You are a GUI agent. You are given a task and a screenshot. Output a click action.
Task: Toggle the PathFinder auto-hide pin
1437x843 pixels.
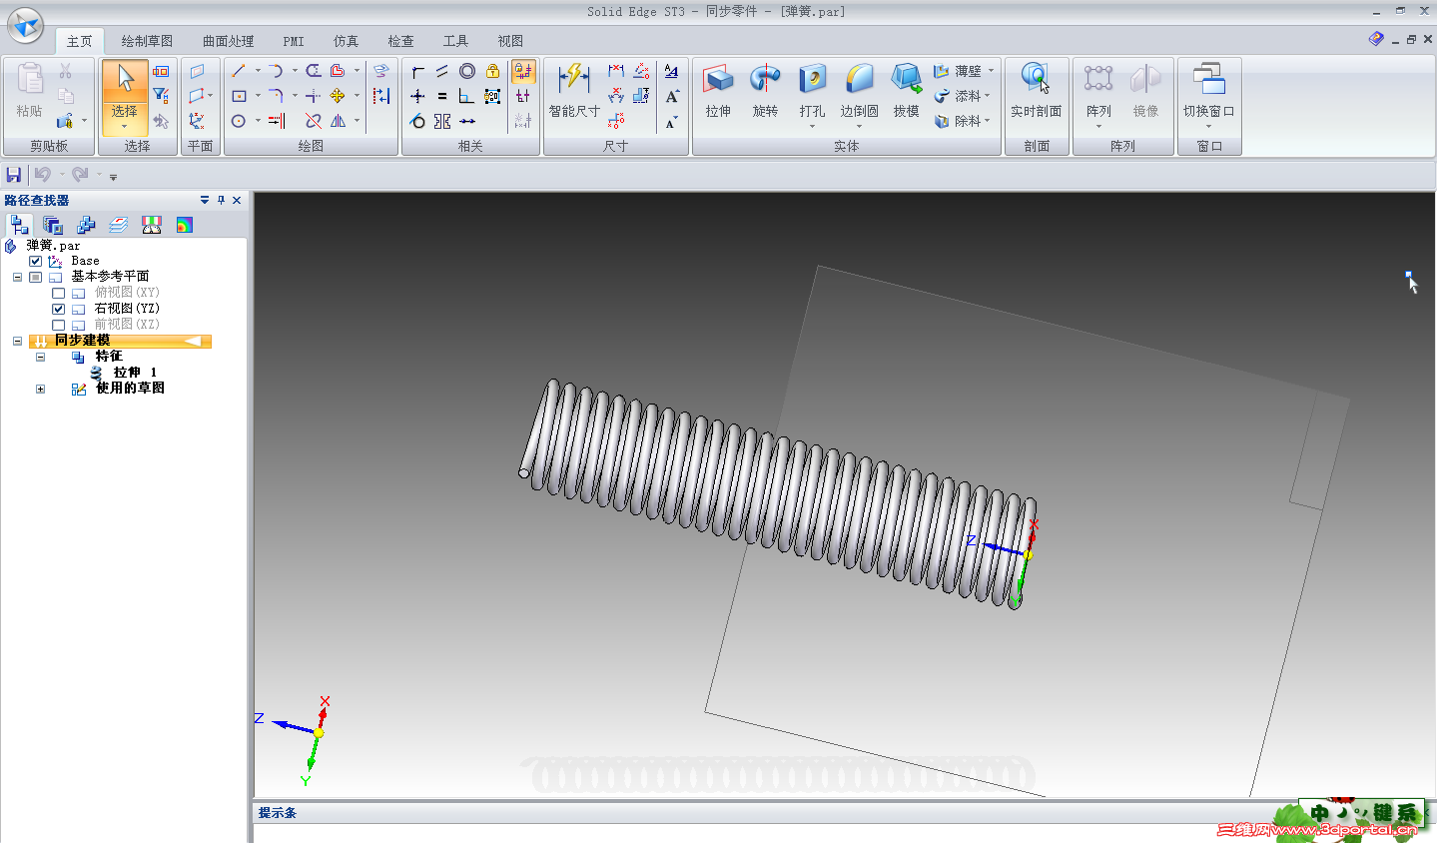[221, 200]
